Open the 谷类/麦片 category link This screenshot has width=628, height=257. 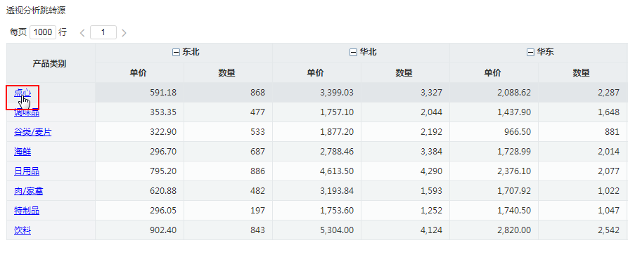(x=33, y=132)
